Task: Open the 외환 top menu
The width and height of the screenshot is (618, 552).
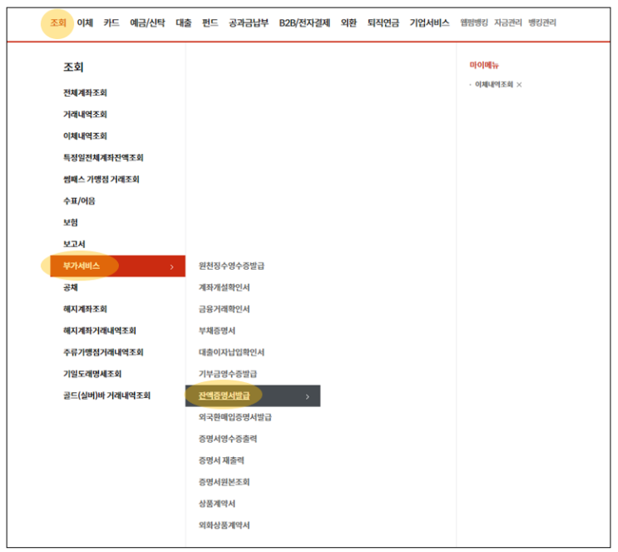Action: pyautogui.click(x=349, y=22)
